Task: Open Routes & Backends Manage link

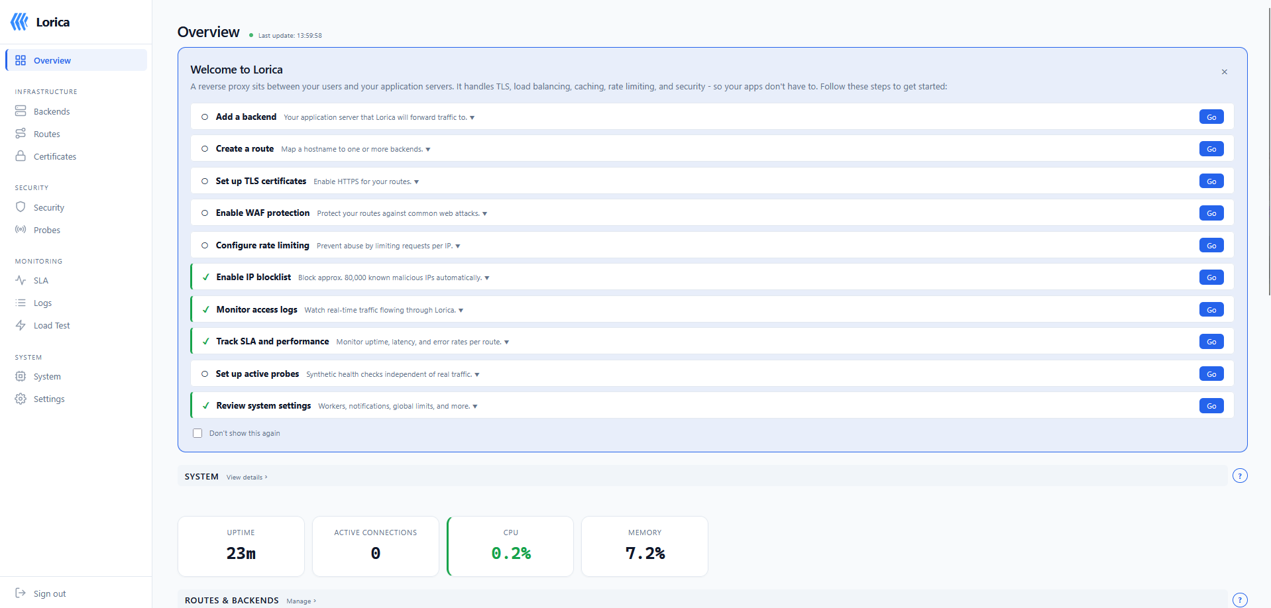Action: [302, 601]
